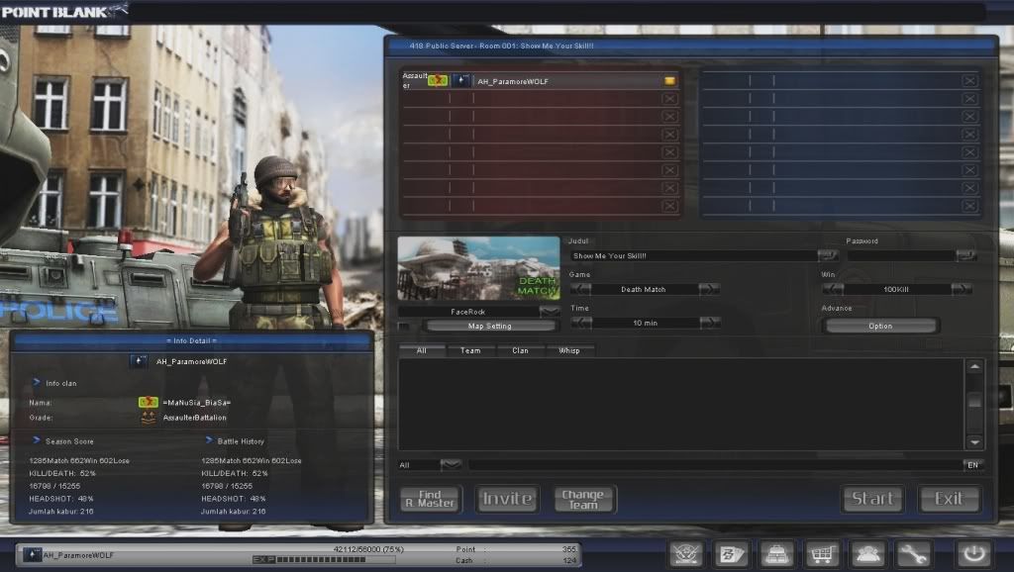The width and height of the screenshot is (1014, 572).
Task: Toggle the red-team slot directly below AH_ParamoreWOLF
Action: pyautogui.click(x=669, y=99)
